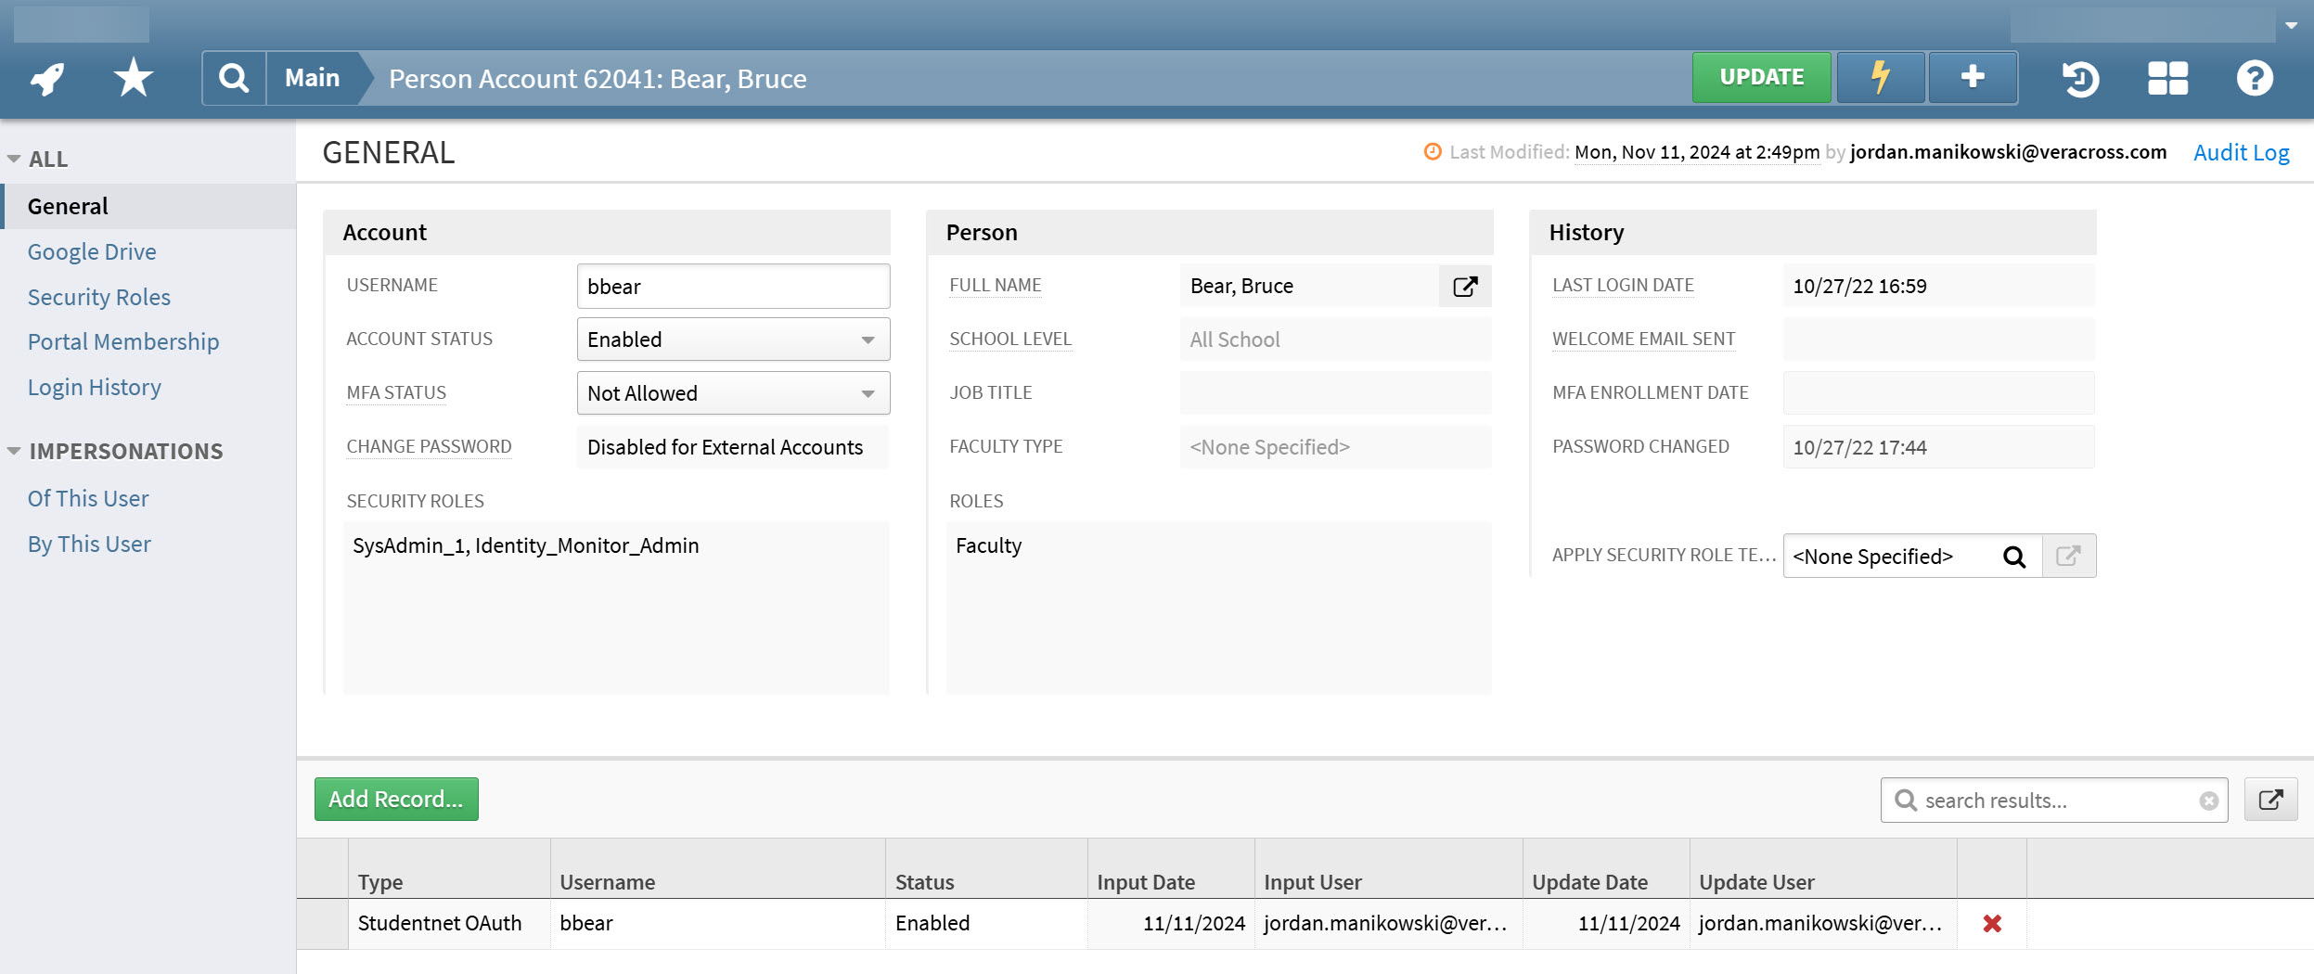
Task: Open the Audit Log link
Action: pyautogui.click(x=2241, y=151)
